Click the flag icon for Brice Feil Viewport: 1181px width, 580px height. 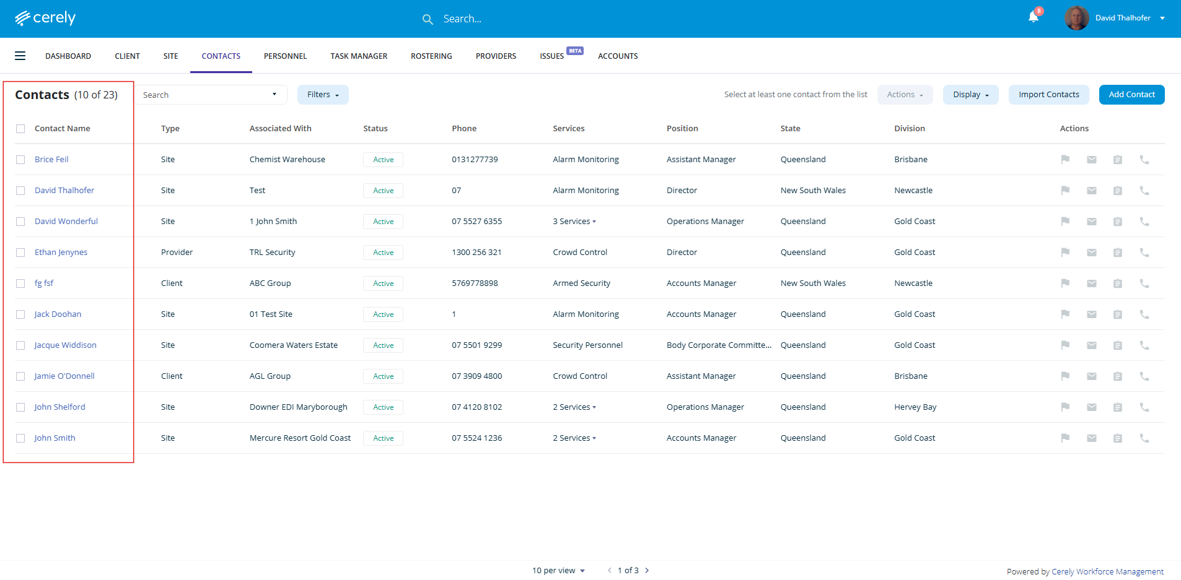pos(1065,160)
